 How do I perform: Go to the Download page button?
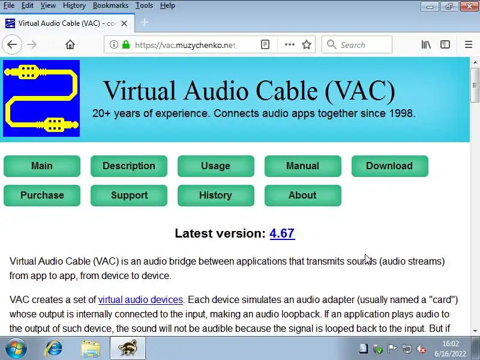click(389, 166)
